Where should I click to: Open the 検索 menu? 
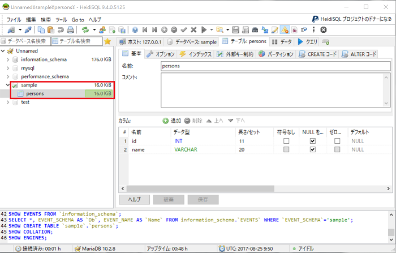(46, 20)
